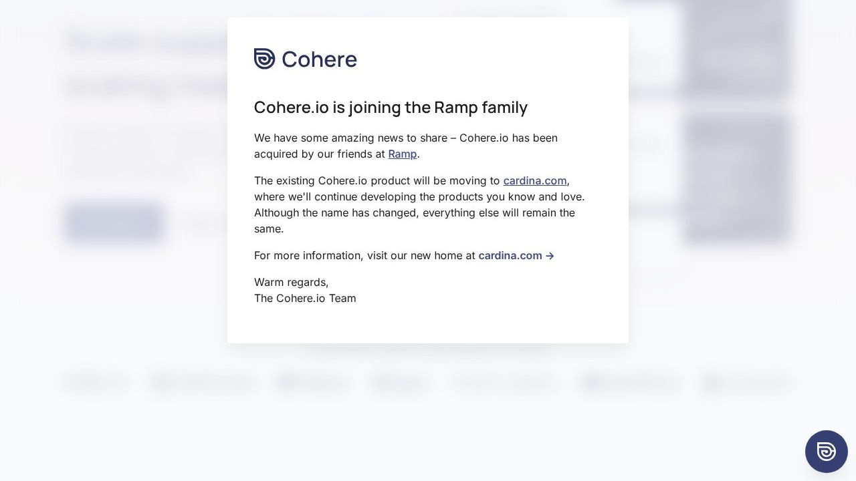Click the "For more information" text
The height and width of the screenshot is (481, 856).
click(364, 256)
